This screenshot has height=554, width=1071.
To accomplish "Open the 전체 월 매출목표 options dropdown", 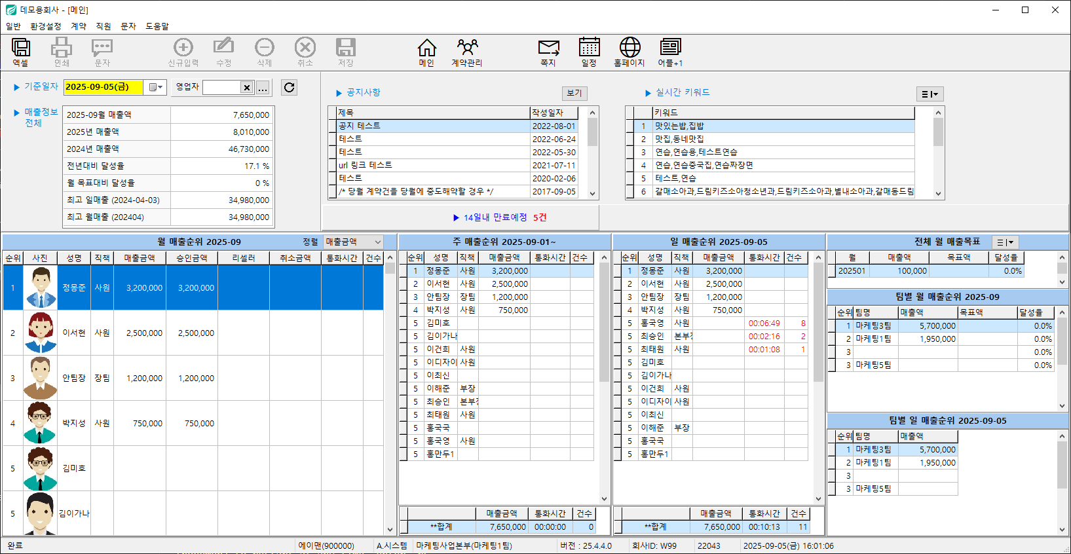I will click(x=1005, y=242).
